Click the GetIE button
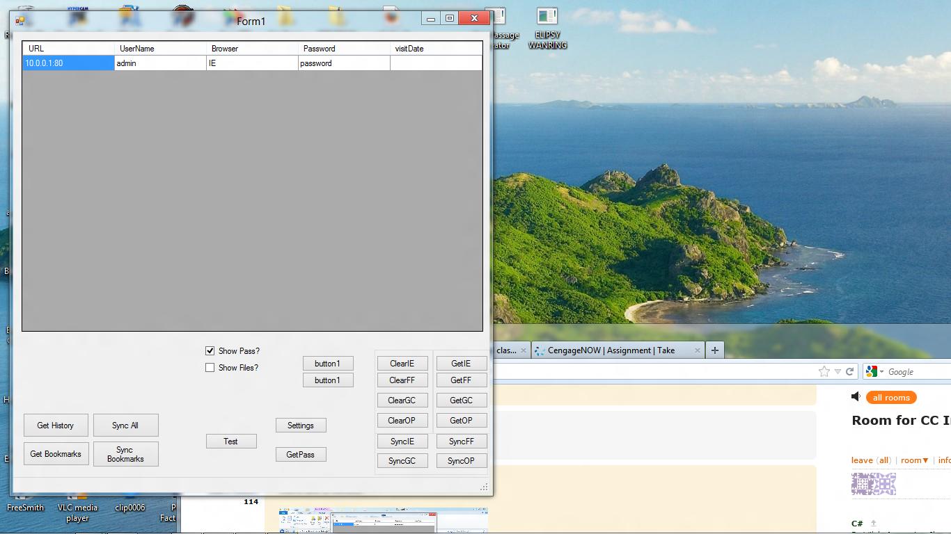 click(x=461, y=364)
